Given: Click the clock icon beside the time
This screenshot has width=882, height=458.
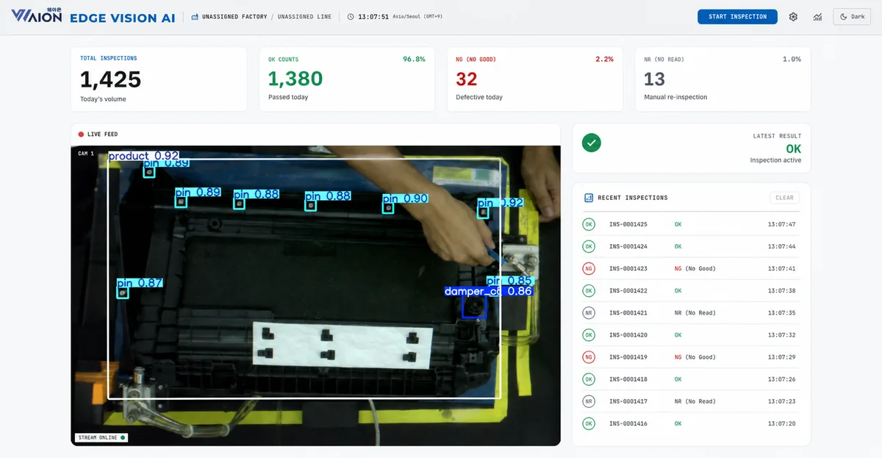Looking at the screenshot, I should click(351, 16).
